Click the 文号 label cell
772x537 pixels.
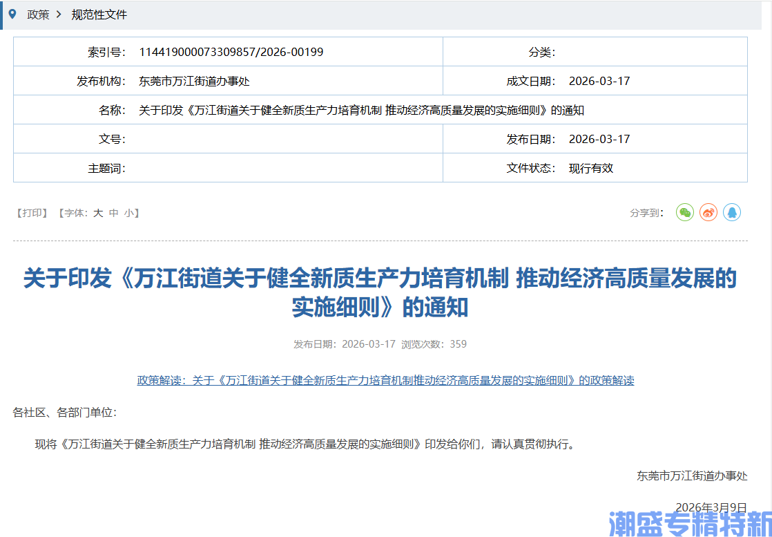(x=113, y=140)
